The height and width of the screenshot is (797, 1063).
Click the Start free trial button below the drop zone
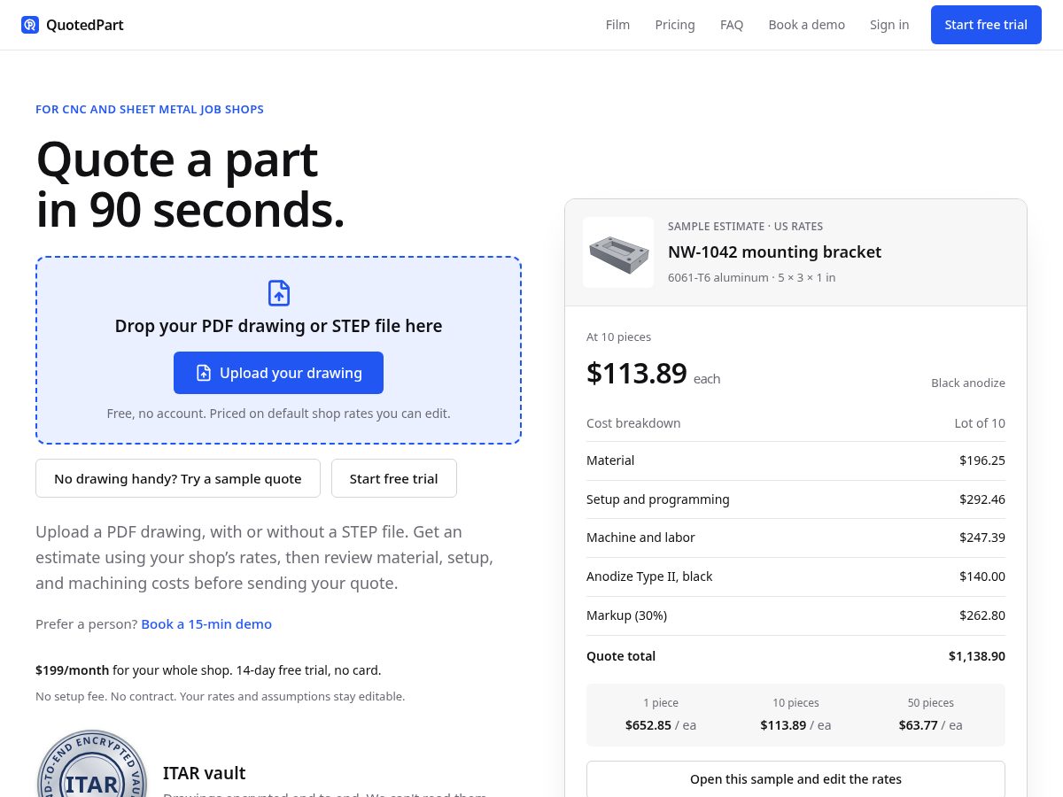(394, 478)
